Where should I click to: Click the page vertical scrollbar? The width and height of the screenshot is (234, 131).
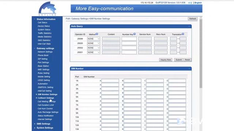click(201, 53)
